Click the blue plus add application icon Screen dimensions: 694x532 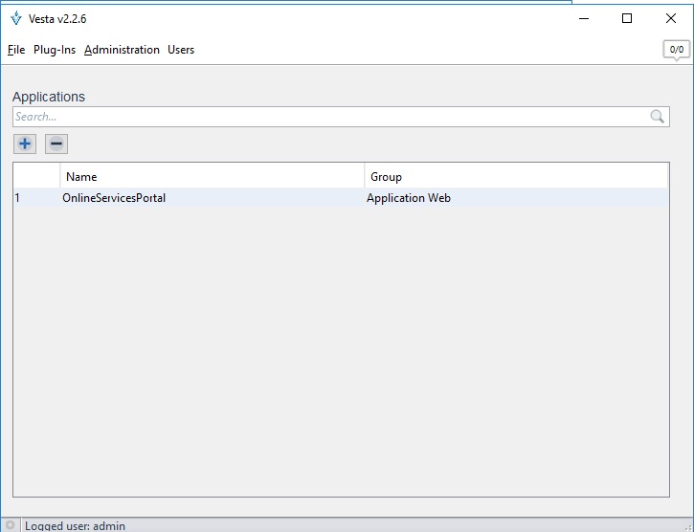pyautogui.click(x=25, y=144)
